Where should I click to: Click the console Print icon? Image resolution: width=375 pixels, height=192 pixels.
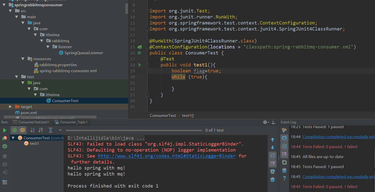[273, 172]
